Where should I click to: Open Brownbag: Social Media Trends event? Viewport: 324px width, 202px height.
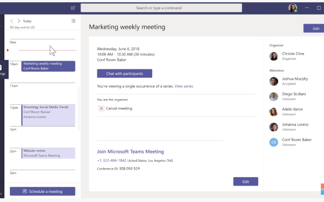(48, 115)
